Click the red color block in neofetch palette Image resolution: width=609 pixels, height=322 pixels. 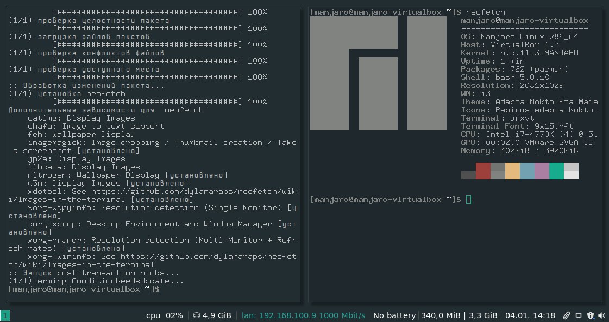coord(483,171)
